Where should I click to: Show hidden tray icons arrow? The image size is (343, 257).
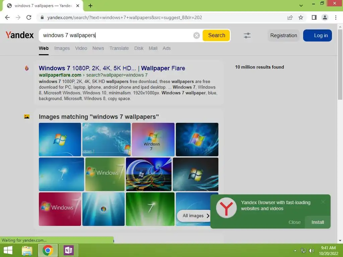[x=295, y=251]
